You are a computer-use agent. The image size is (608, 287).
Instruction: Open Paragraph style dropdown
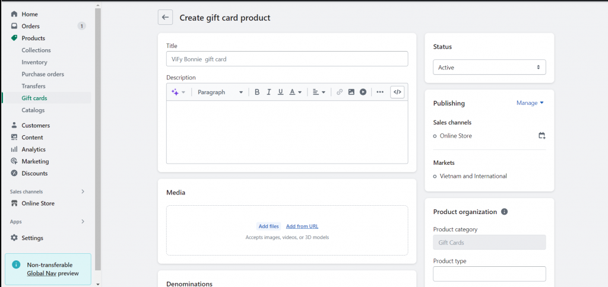(x=220, y=92)
